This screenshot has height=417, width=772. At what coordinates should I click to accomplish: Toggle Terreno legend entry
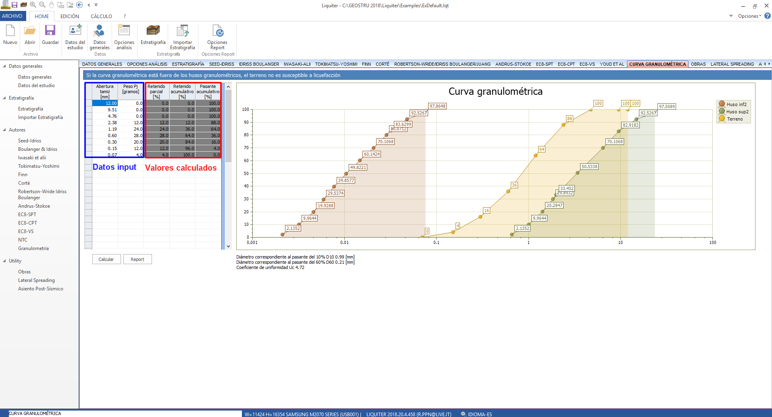point(731,119)
